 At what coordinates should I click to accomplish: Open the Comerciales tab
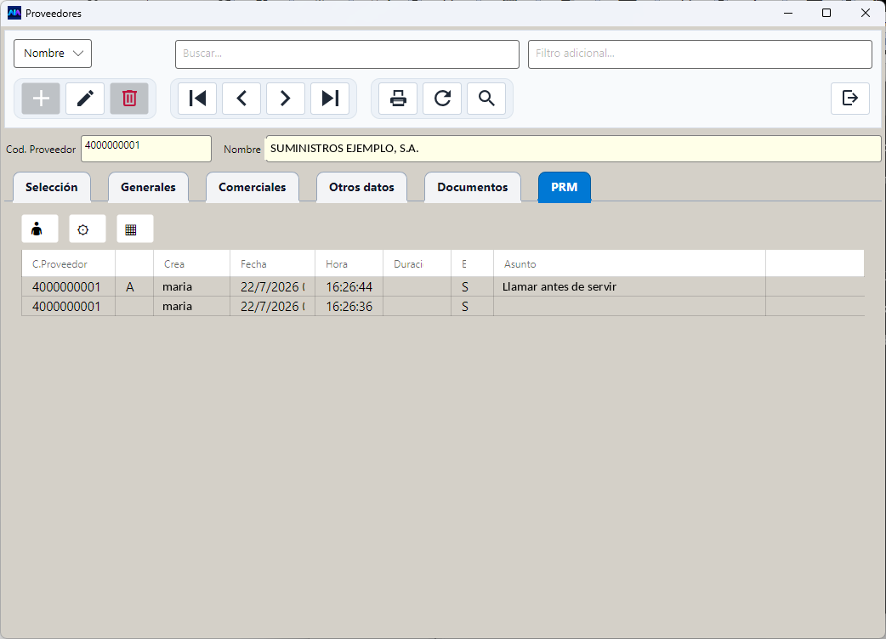(x=252, y=188)
